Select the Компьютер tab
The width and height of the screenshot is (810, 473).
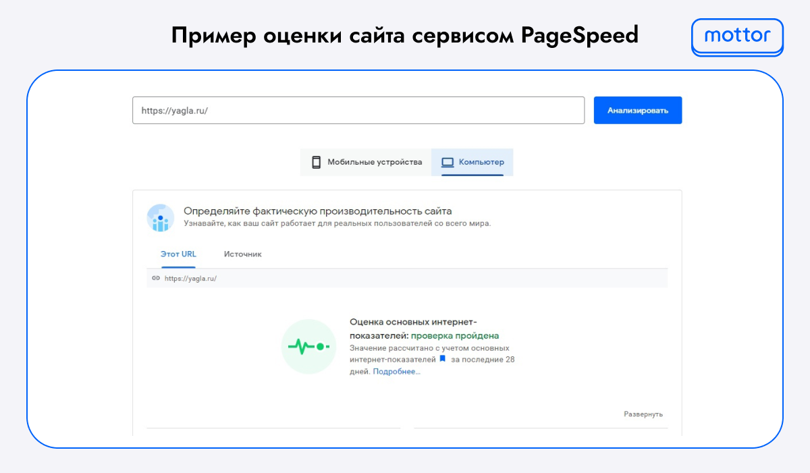[473, 162]
